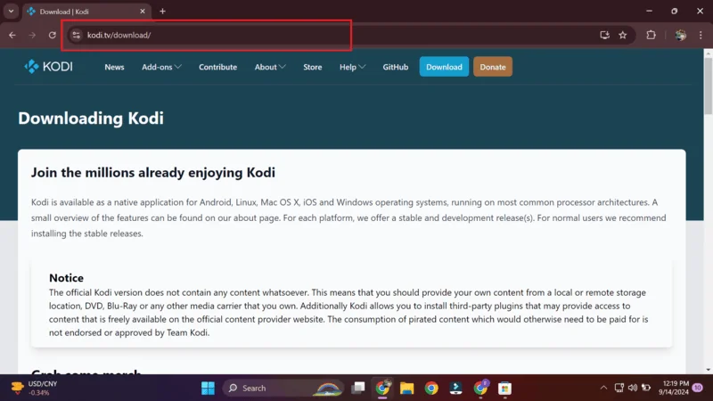Open the Chrome profile avatar
Viewport: 713px width, 401px height.
[x=680, y=35]
